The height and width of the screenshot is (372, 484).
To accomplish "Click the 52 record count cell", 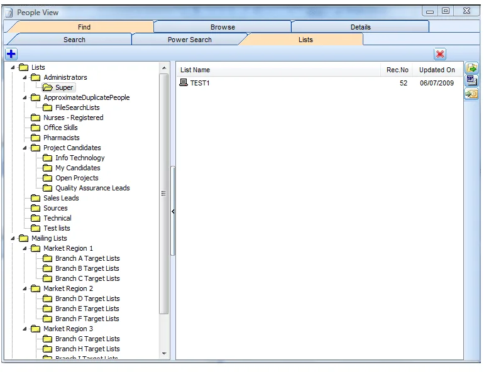I will [403, 83].
